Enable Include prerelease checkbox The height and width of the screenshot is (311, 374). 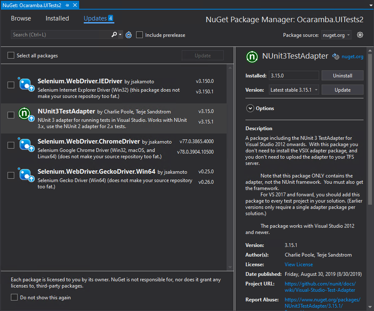(139, 35)
